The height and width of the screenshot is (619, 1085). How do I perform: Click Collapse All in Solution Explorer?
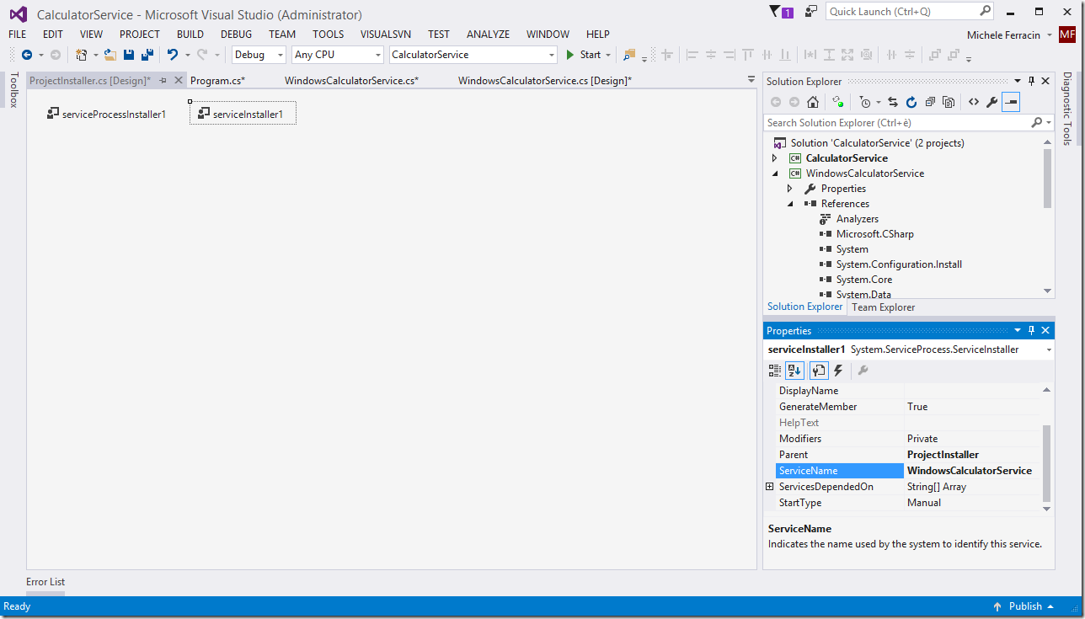(x=929, y=102)
